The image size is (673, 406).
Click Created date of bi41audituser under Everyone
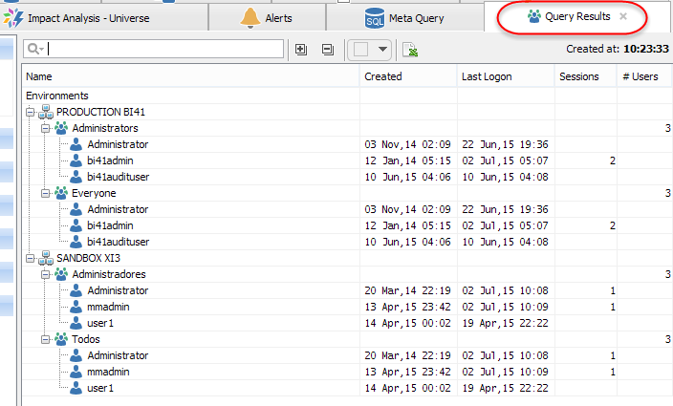(408, 242)
